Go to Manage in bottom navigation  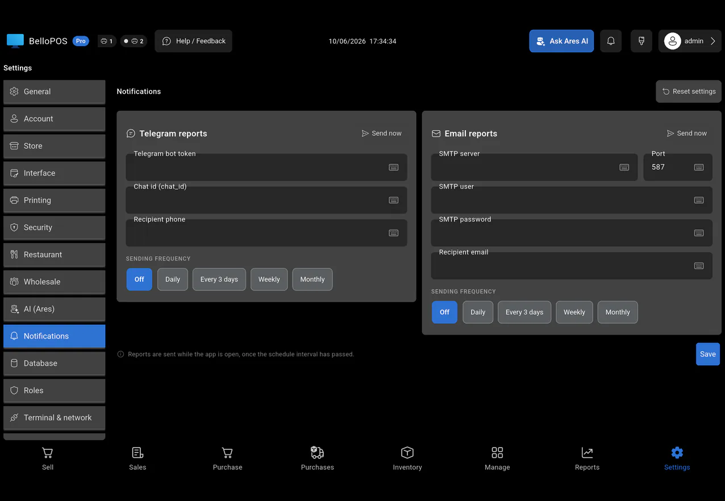coord(497,459)
